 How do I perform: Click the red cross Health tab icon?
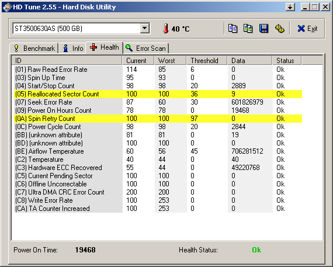[93, 47]
